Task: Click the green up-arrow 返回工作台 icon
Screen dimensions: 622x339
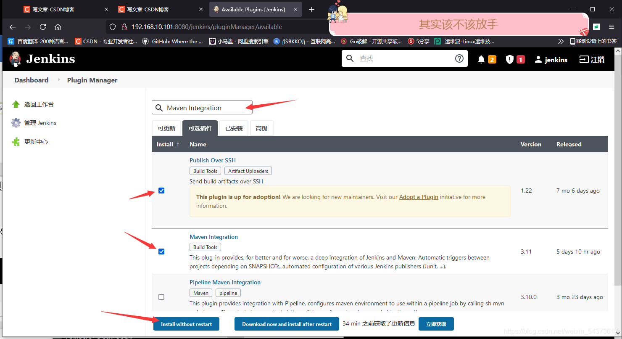Action: (16, 104)
